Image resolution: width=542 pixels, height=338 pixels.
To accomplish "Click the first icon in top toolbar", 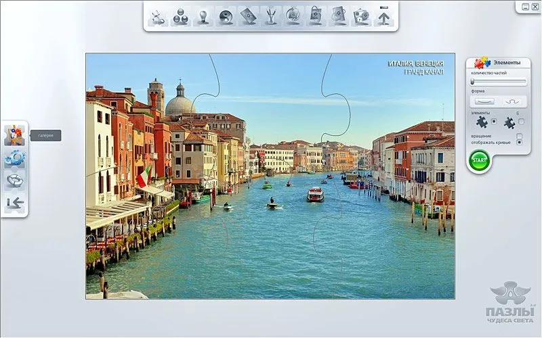I will (157, 16).
